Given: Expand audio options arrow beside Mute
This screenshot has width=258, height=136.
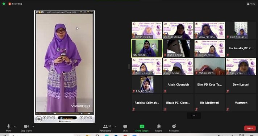Looking at the screenshot, I should tap(14, 126).
